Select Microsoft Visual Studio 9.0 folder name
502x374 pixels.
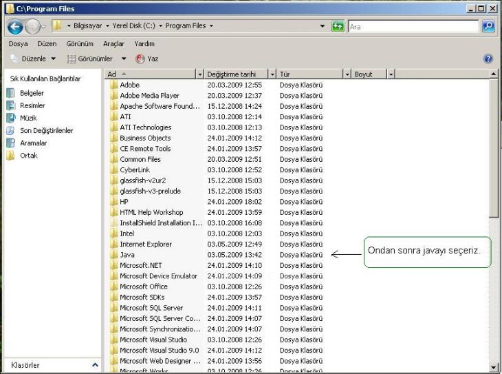[159, 350]
